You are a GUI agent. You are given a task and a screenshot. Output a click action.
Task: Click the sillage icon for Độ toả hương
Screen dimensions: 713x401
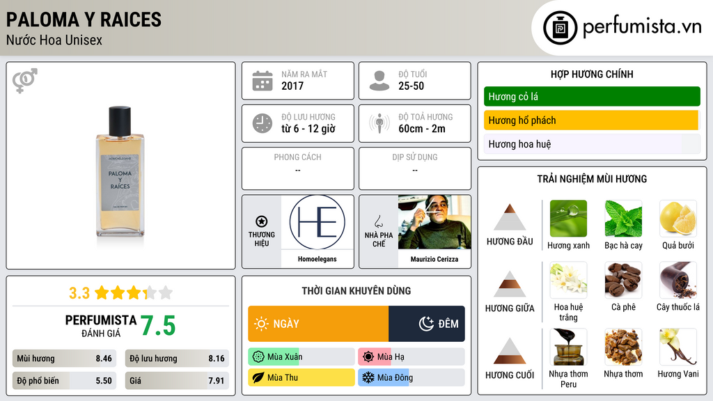[379, 123]
